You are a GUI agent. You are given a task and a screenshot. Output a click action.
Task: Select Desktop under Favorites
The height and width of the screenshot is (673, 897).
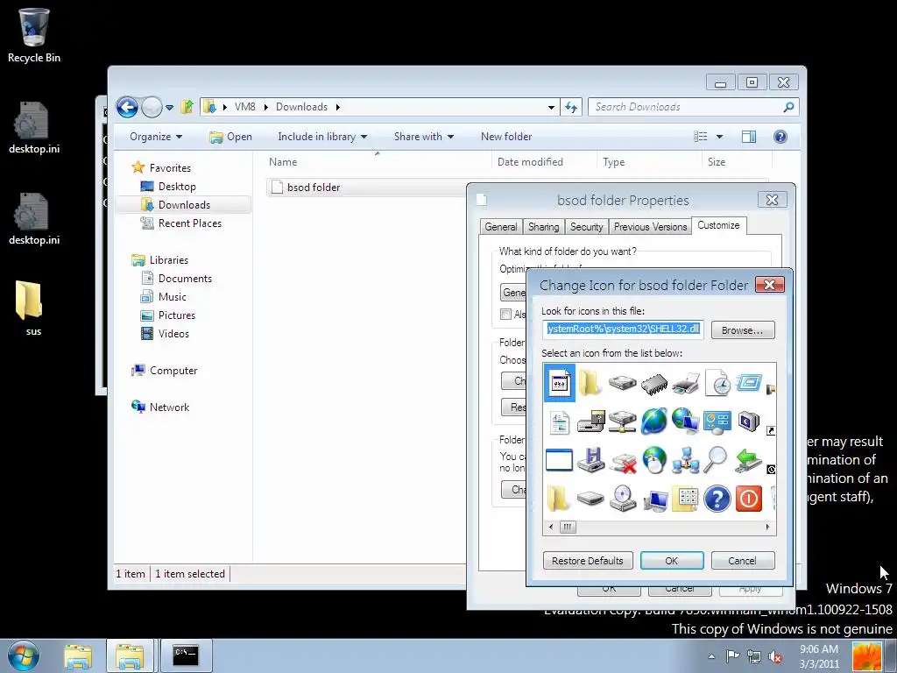pyautogui.click(x=177, y=187)
